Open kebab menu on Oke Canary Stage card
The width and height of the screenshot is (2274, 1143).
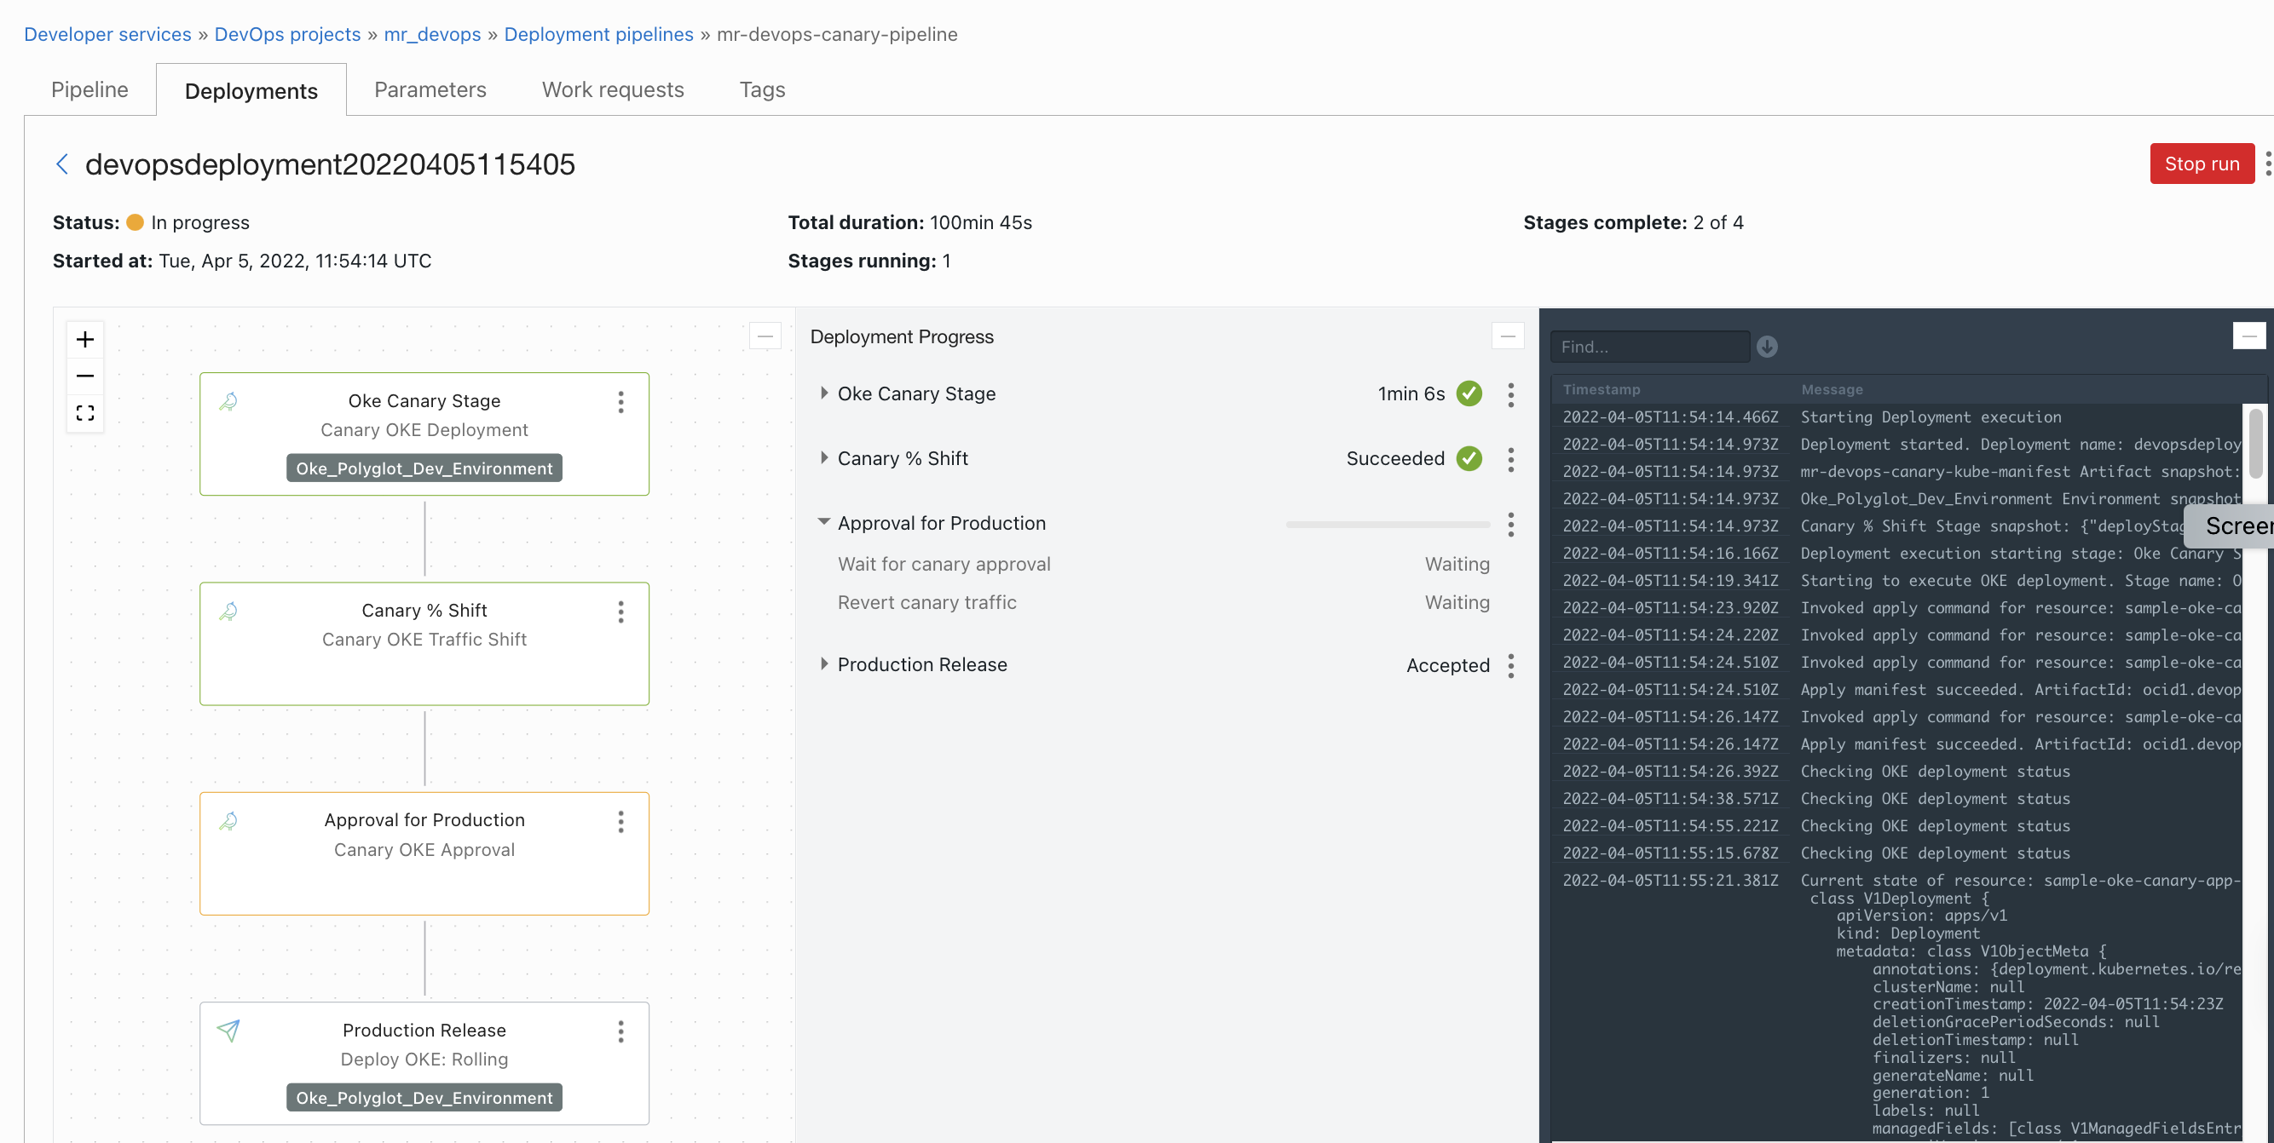click(x=620, y=402)
